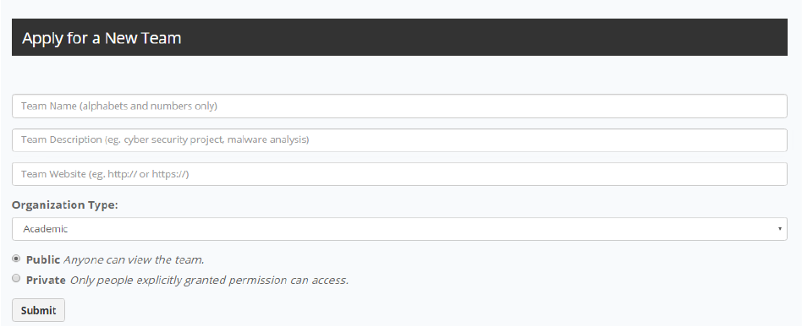
Task: Click the dark header bar
Action: (x=399, y=37)
